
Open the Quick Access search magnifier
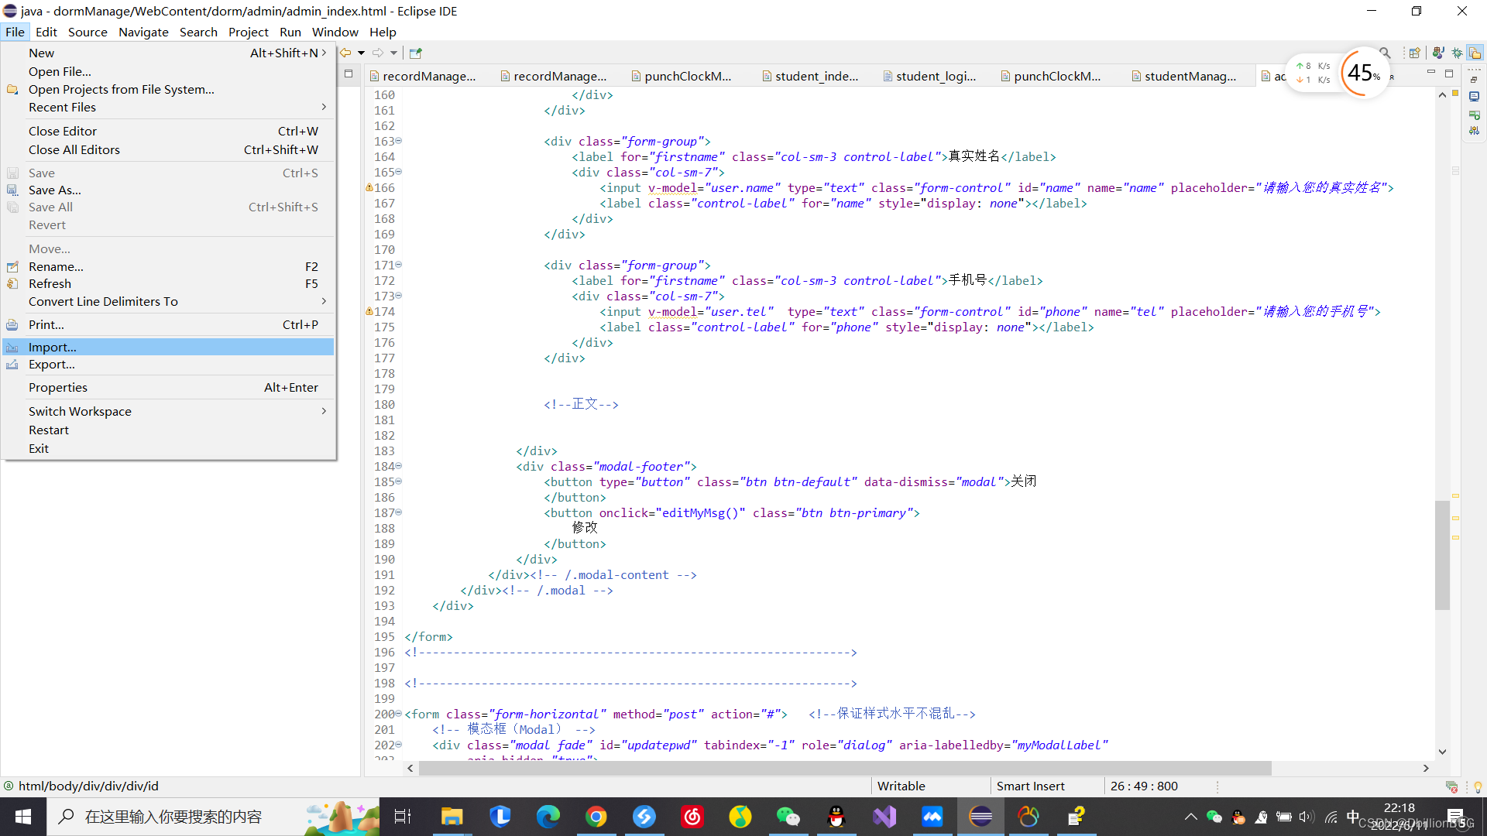tap(1386, 53)
